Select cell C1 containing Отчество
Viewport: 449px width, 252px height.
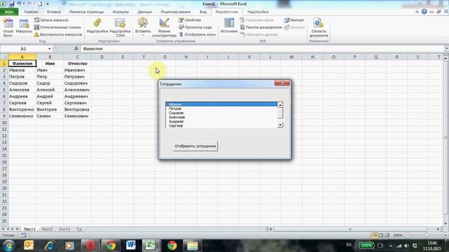point(77,64)
